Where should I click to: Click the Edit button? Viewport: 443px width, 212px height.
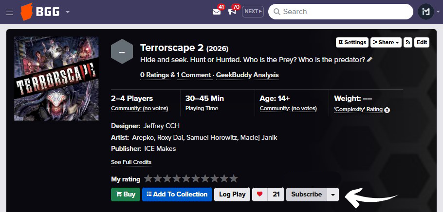(422, 42)
